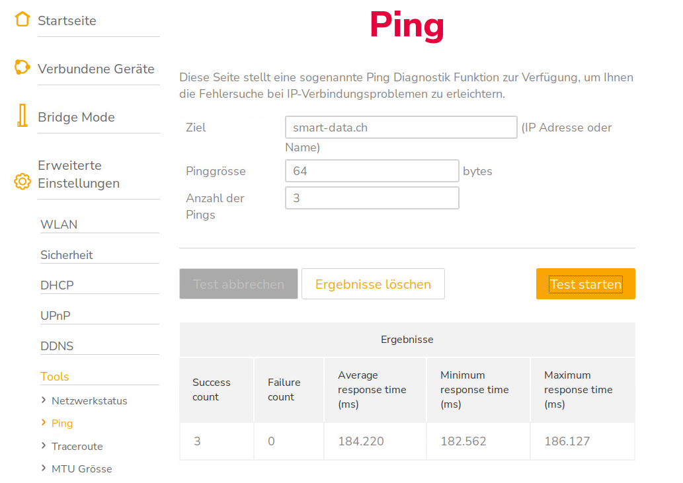Viewport: 683px width, 483px height.
Task: Click the Pinggrösse bytes field
Action: (372, 171)
